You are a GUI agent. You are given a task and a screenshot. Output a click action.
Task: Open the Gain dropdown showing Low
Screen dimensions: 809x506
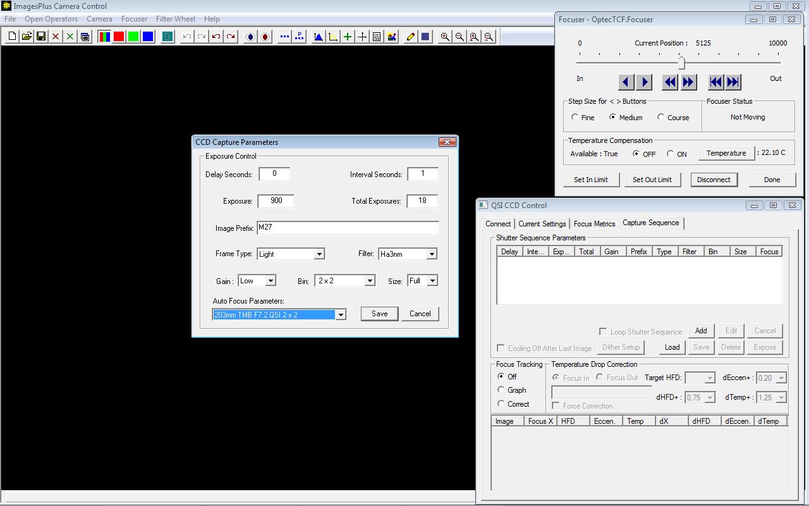pyautogui.click(x=271, y=281)
